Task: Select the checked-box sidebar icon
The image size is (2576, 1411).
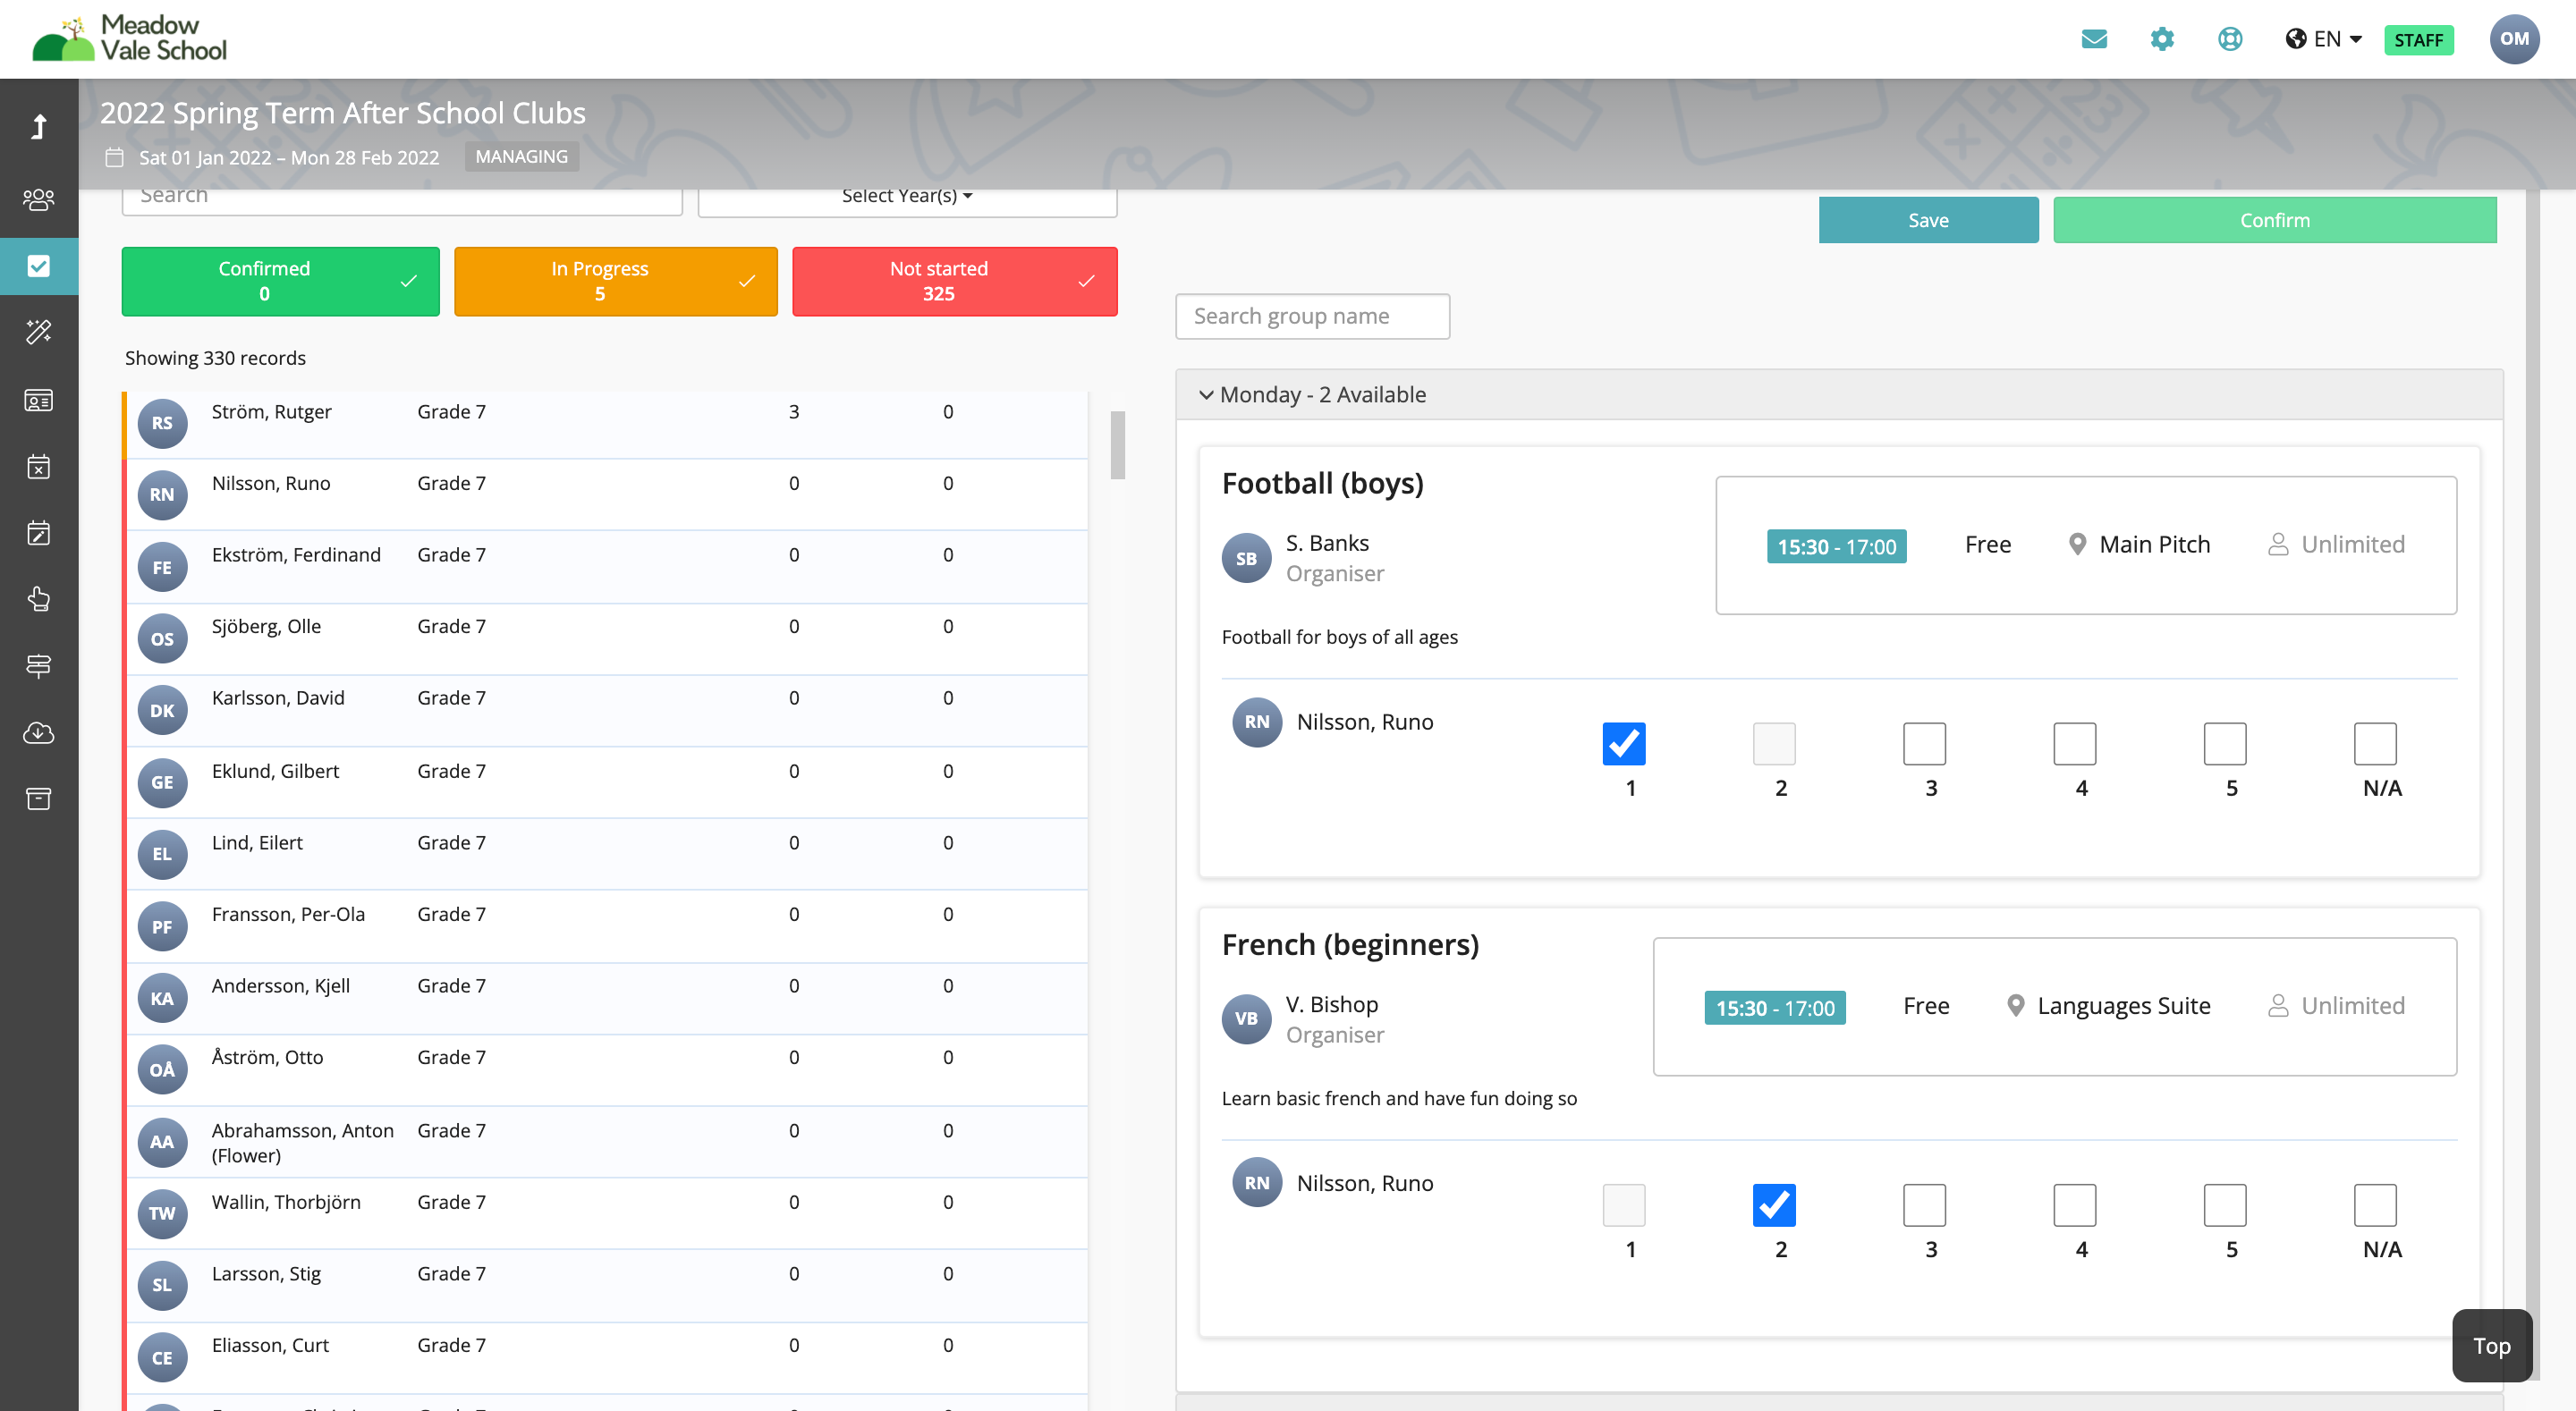Action: click(39, 266)
